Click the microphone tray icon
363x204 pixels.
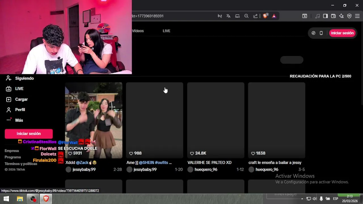coord(321,199)
